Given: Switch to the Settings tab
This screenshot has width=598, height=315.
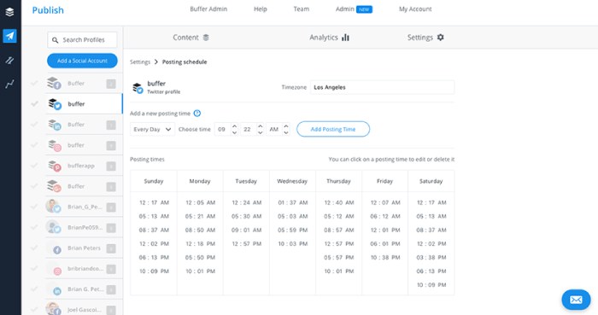Looking at the screenshot, I should (425, 38).
